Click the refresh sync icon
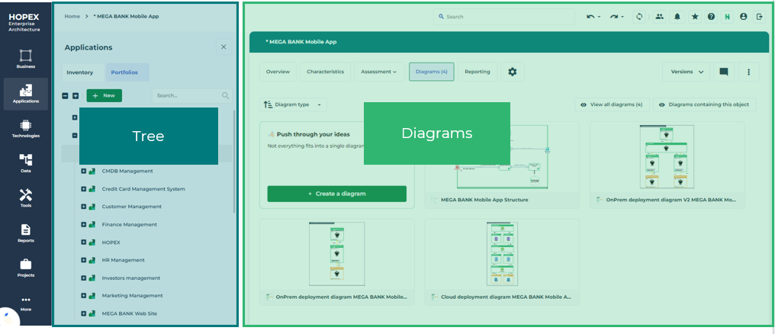Screen dimensions: 775x334 [x=638, y=16]
